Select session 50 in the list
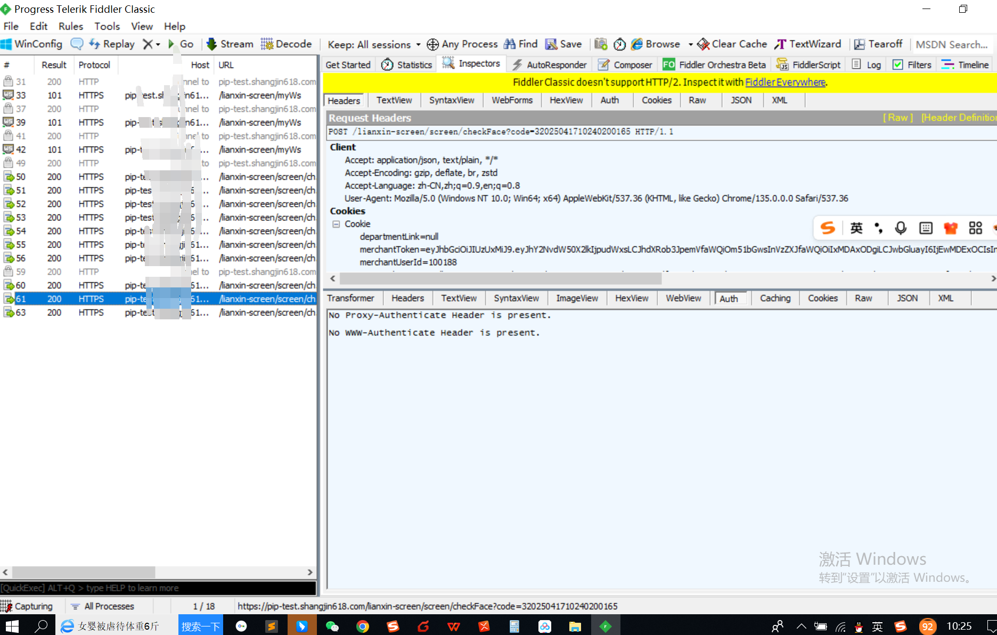Viewport: 997px width, 635px height. [x=159, y=177]
